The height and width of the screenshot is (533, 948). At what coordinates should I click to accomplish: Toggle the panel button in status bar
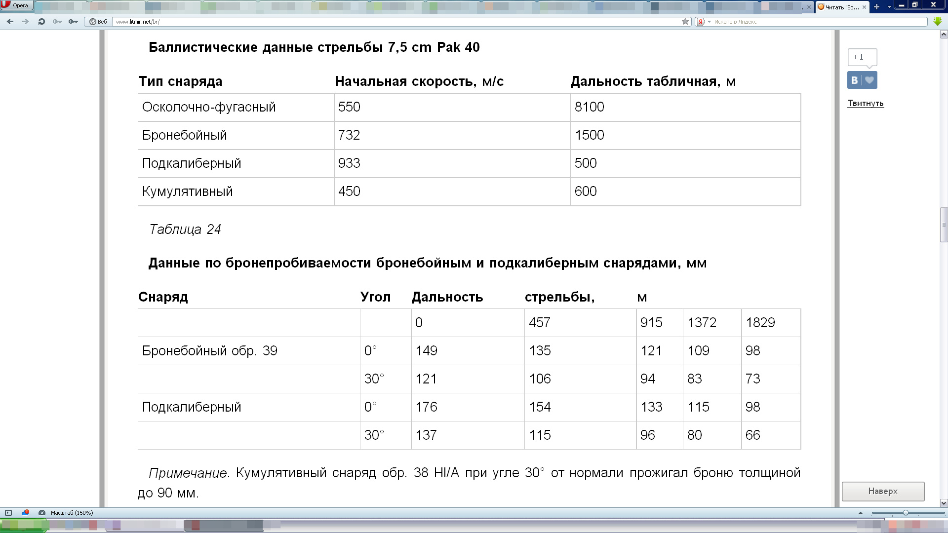coord(8,513)
